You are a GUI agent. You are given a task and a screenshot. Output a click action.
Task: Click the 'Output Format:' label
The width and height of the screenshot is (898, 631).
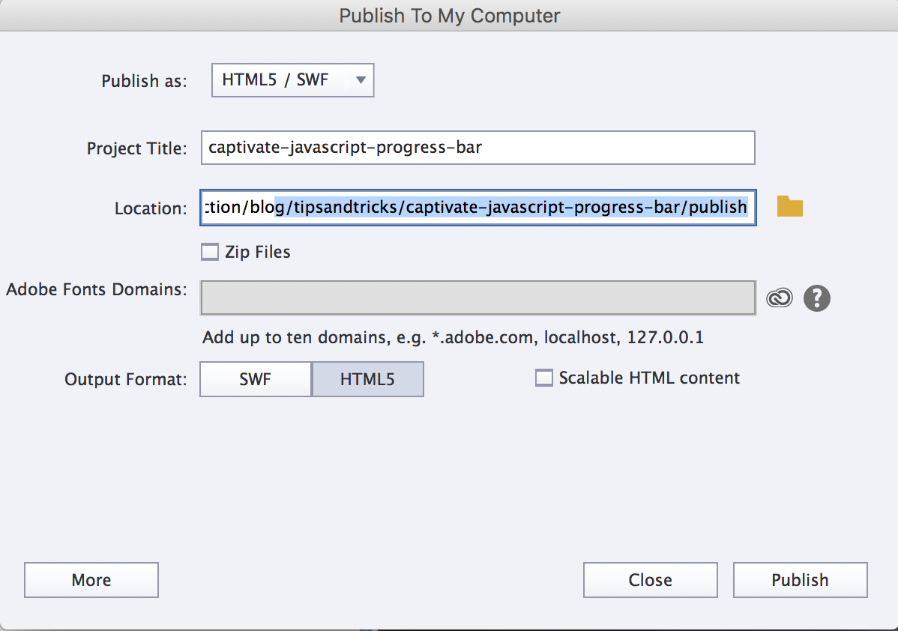pos(125,380)
